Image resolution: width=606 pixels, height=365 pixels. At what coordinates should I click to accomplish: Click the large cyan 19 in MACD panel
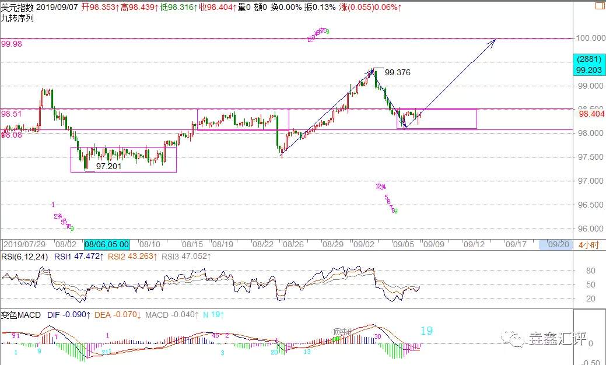[427, 331]
